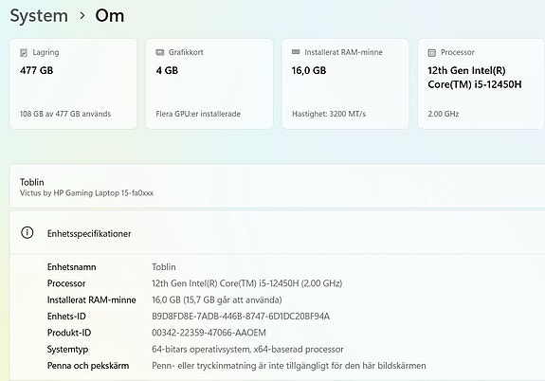Click the Toblin device name heading
545x381 pixels.
click(x=32, y=182)
